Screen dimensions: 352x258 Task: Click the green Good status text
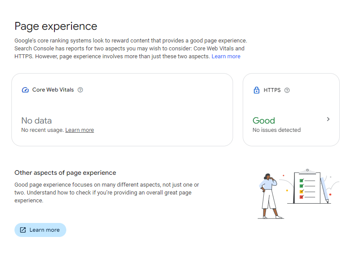pyautogui.click(x=264, y=120)
